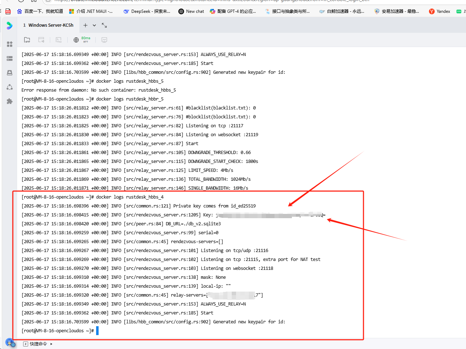The image size is (466, 349).
Task: Open the Yandex bookmark
Action: pyautogui.click(x=440, y=11)
